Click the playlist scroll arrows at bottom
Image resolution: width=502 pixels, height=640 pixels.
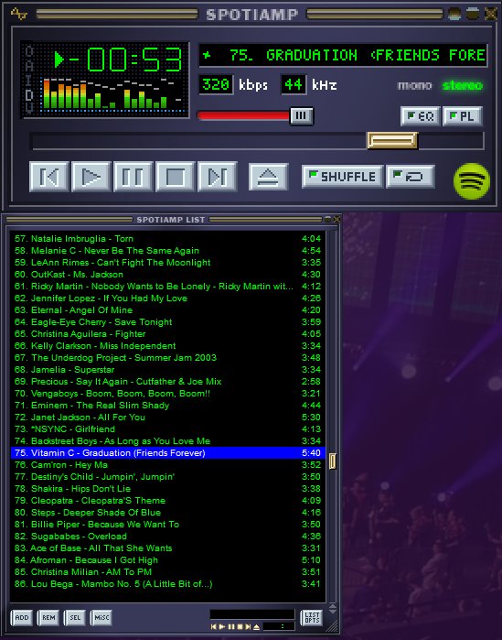click(333, 609)
